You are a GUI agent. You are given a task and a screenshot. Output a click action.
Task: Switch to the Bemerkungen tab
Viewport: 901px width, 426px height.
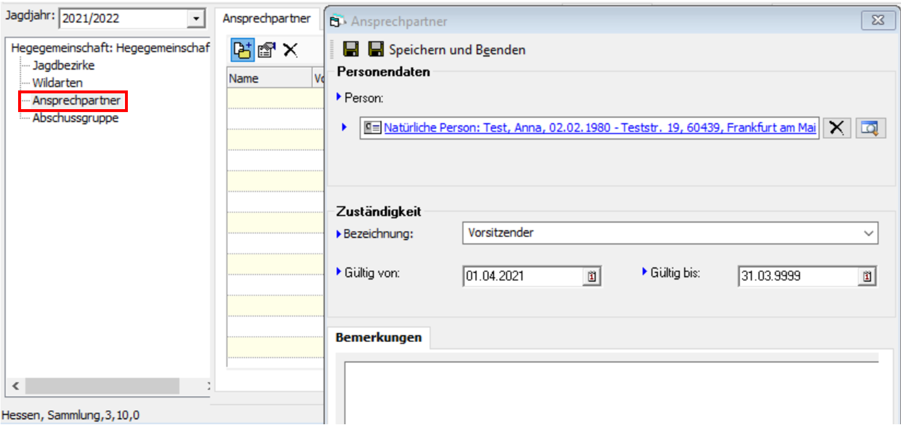pyautogui.click(x=378, y=338)
